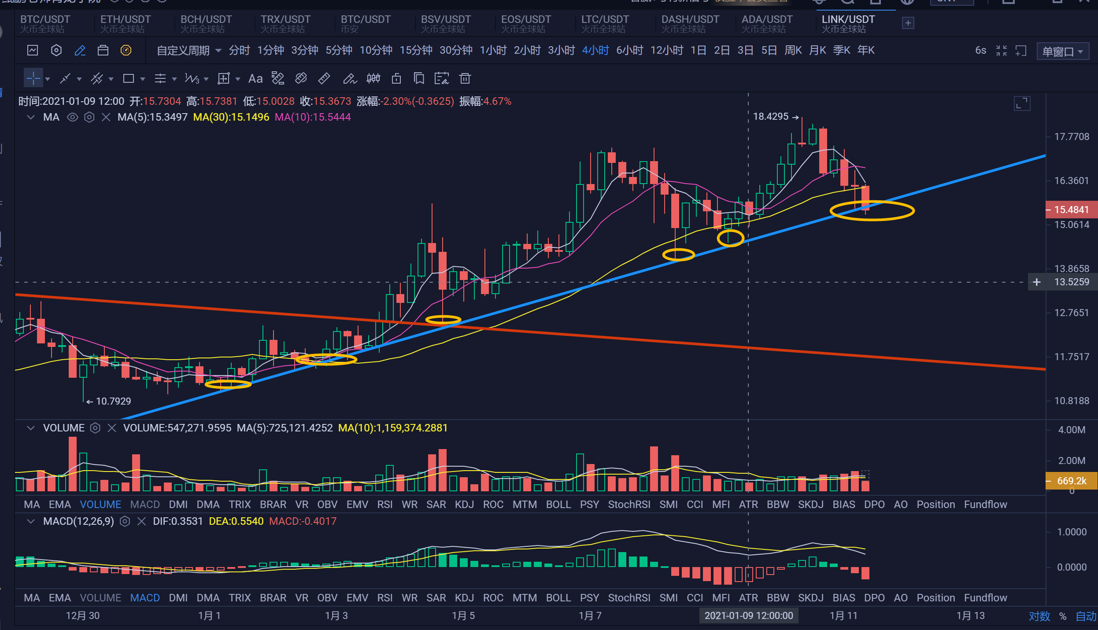Toggle MA indicator visibility eye
1098x630 pixels.
click(72, 117)
